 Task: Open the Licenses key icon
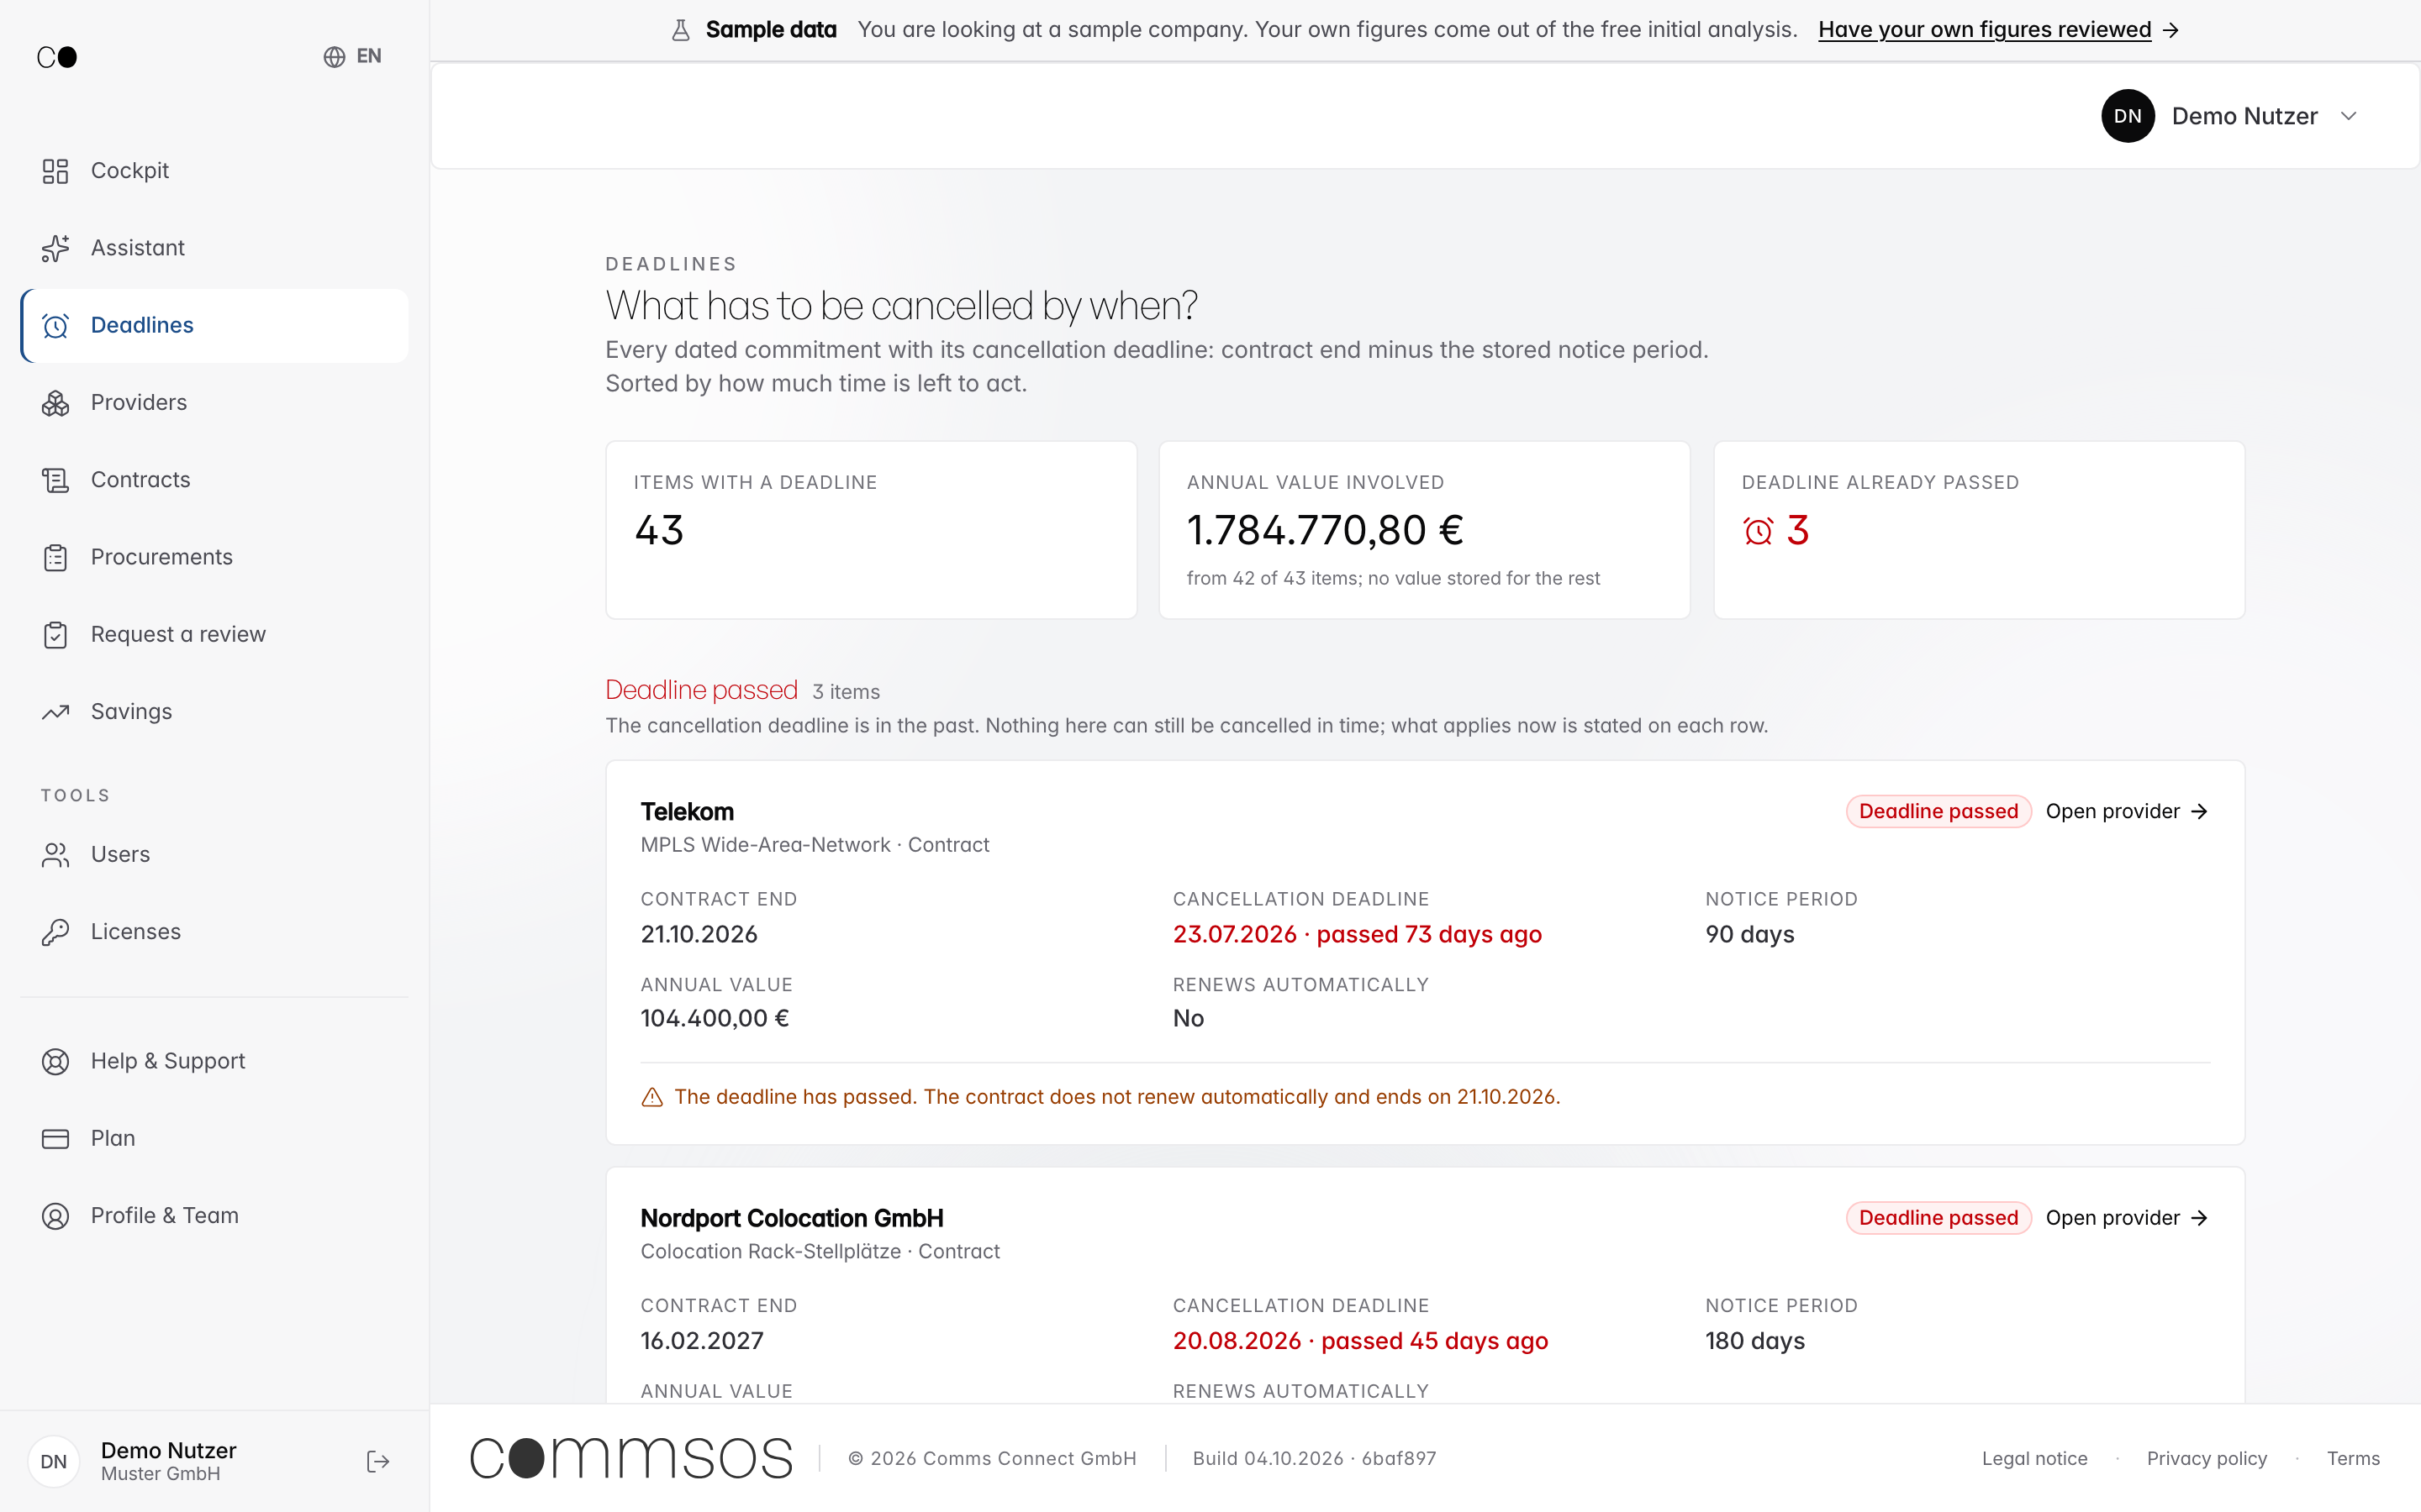(55, 932)
